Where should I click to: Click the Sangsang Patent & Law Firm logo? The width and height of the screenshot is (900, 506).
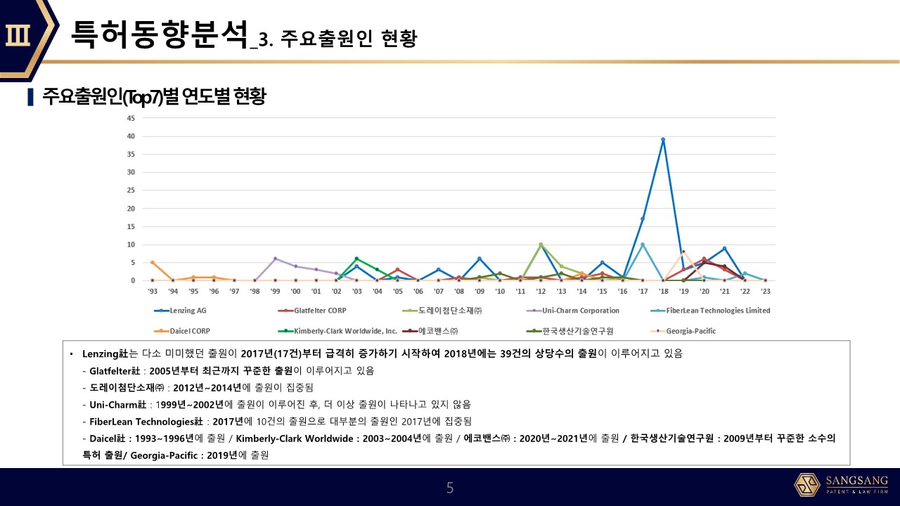(x=840, y=485)
